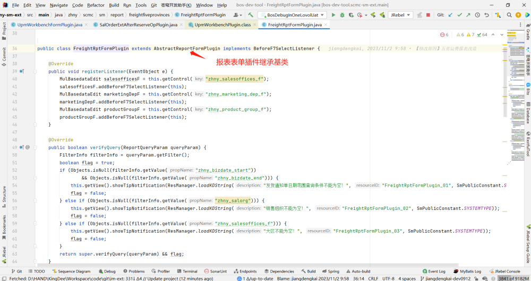Image resolution: width=531 pixels, height=281 pixels.
Task: Switch to UpmWorkbenchPlugin.class tab
Action: (222, 25)
